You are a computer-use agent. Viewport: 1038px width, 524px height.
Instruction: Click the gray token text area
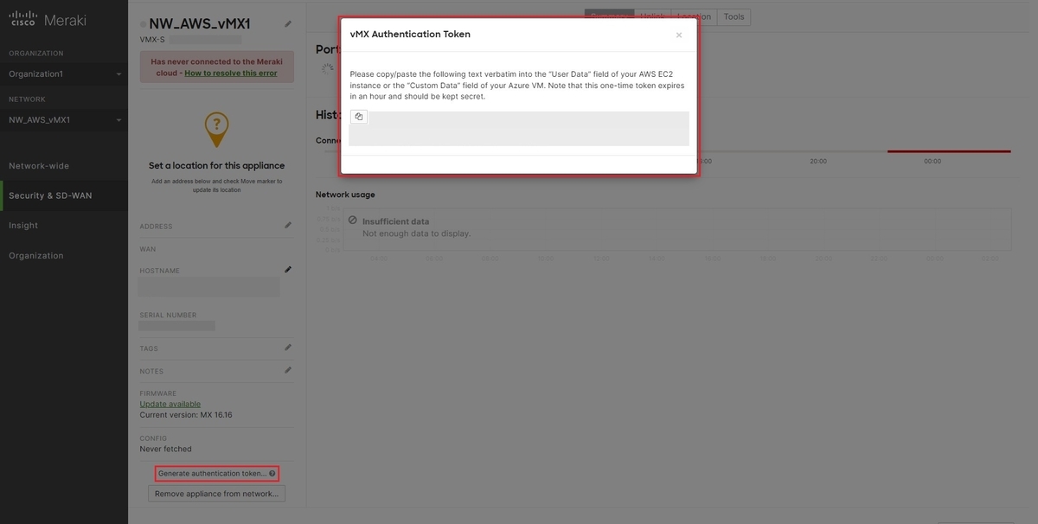coord(519,128)
